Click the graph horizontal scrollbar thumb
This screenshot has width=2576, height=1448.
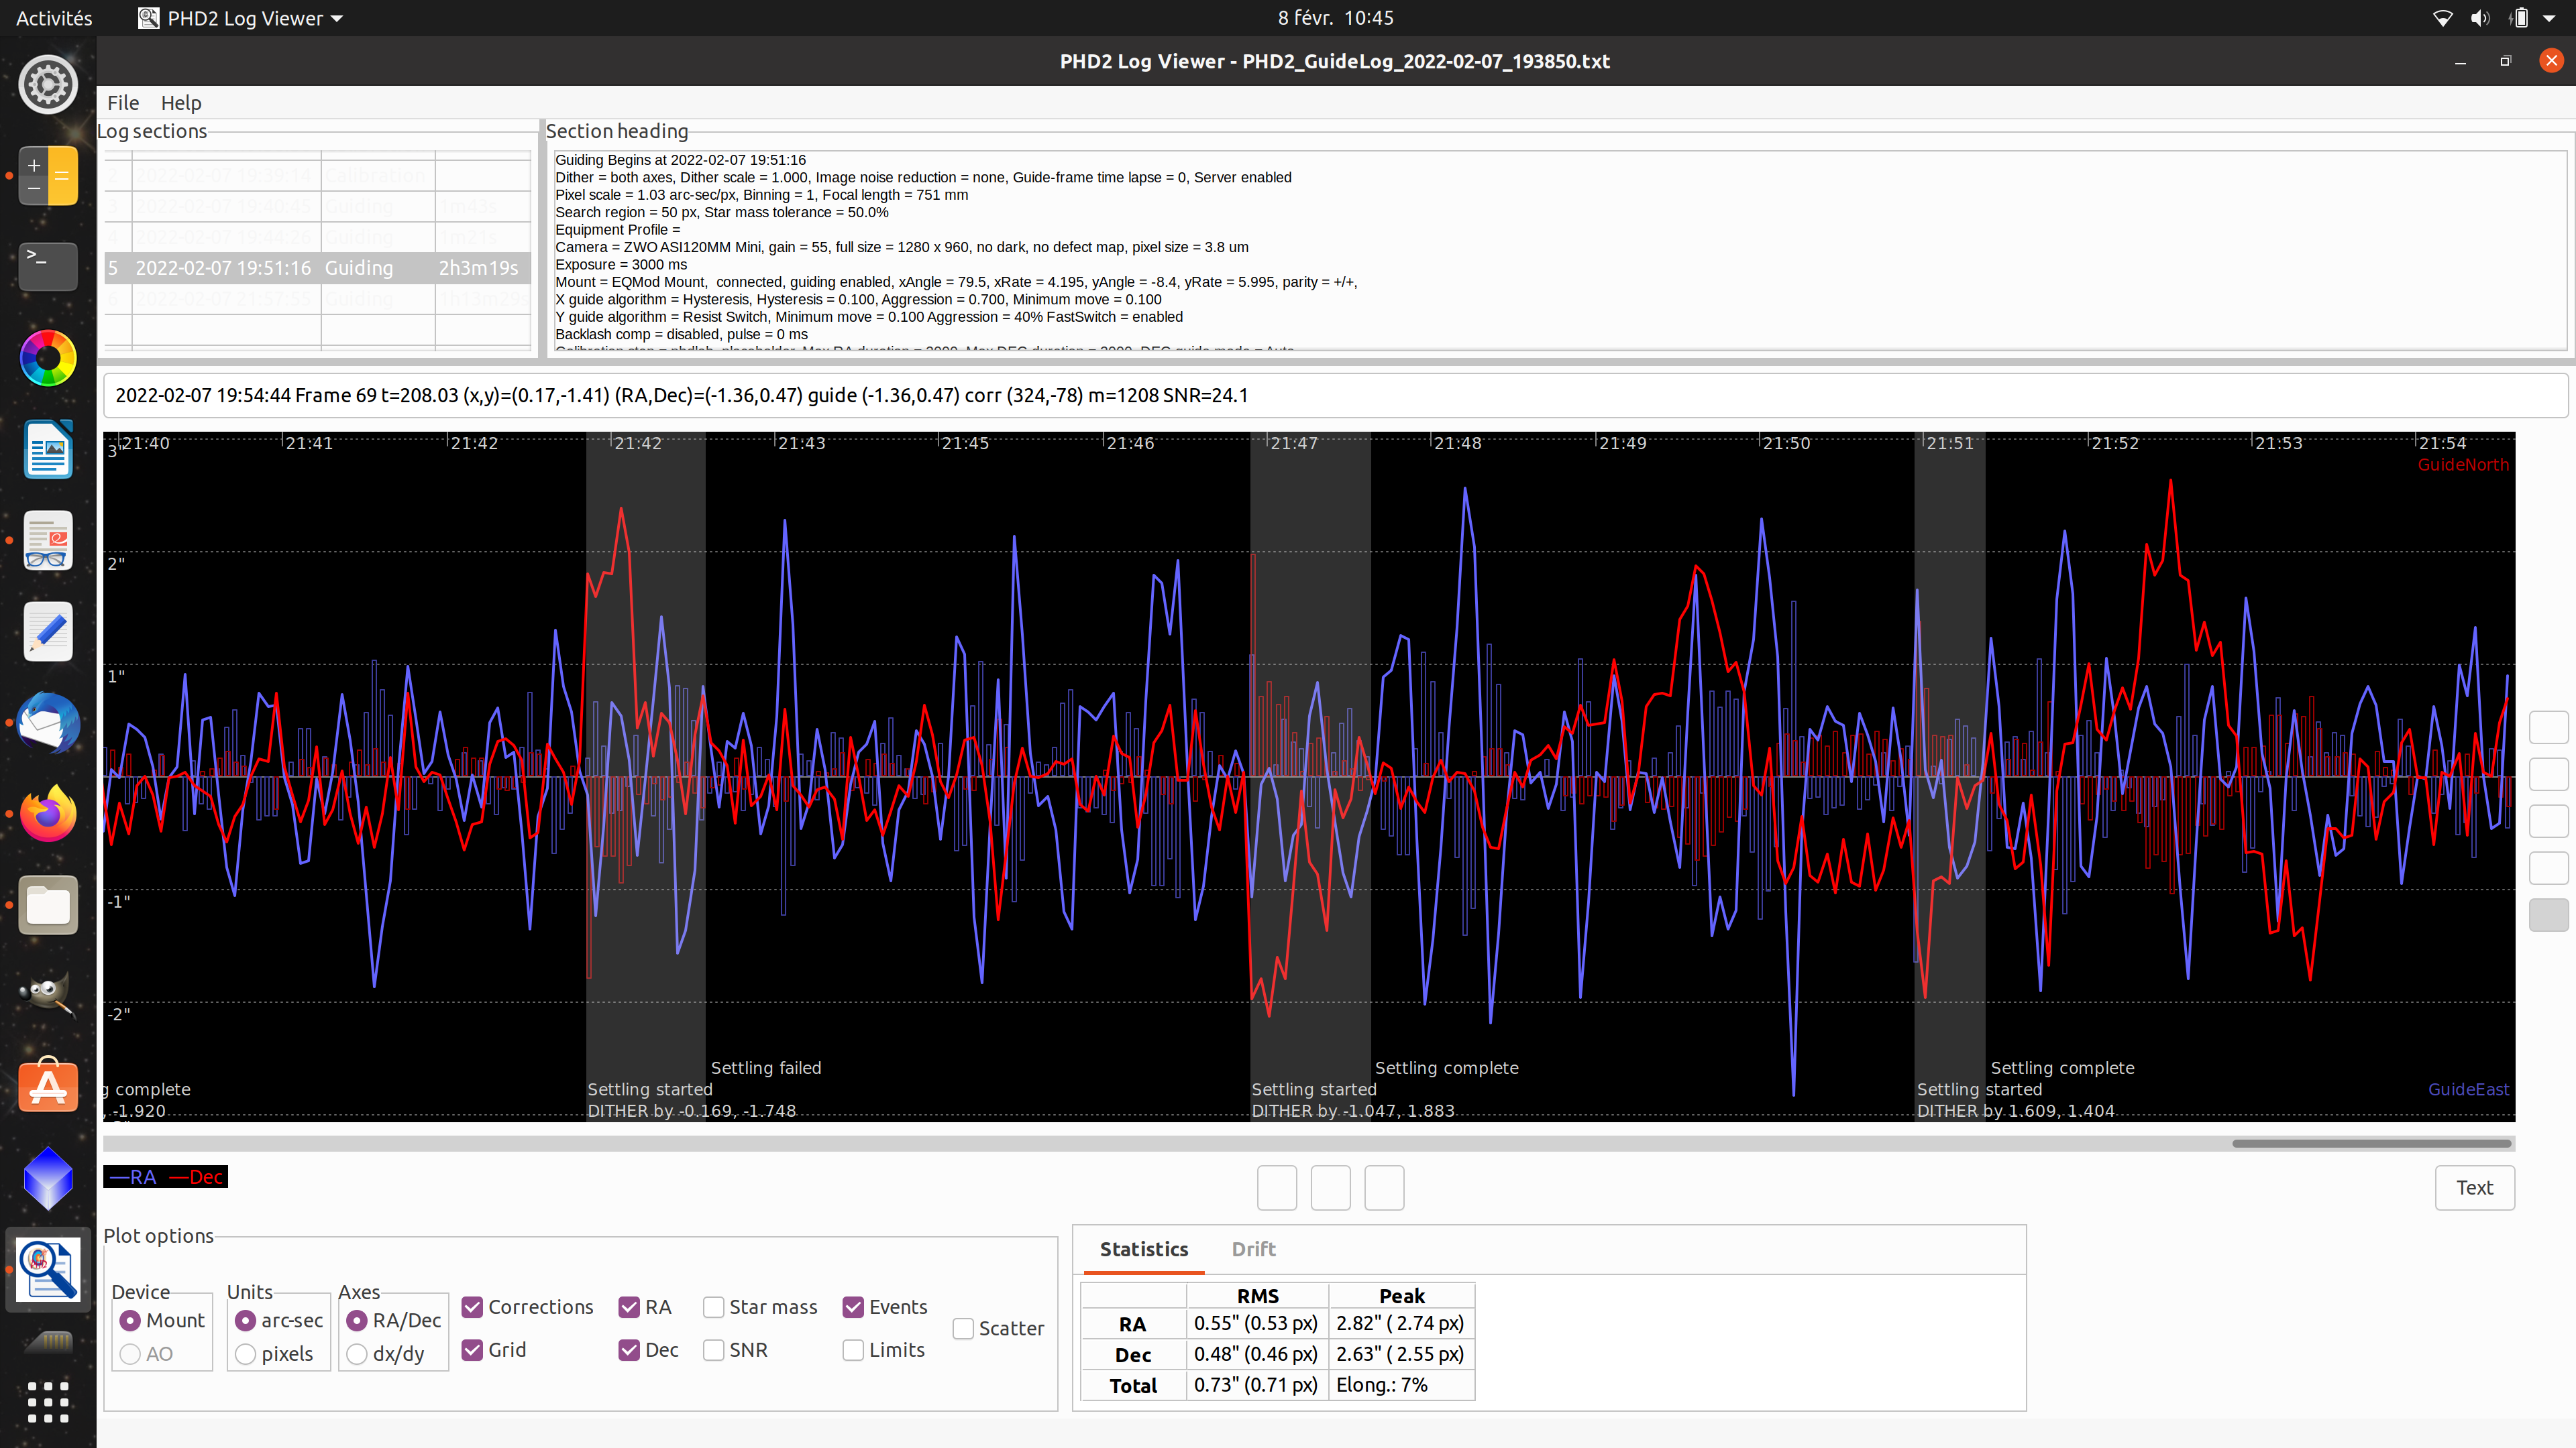click(2371, 1143)
